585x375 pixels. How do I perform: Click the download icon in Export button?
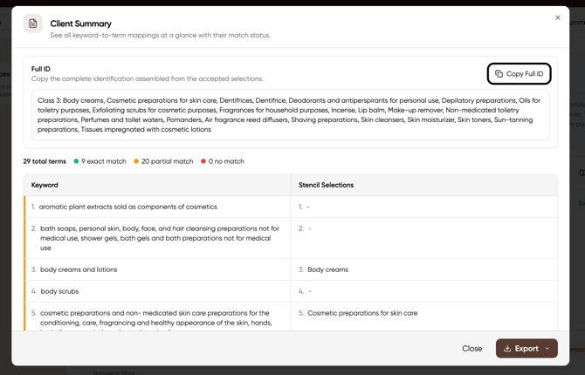(507, 349)
